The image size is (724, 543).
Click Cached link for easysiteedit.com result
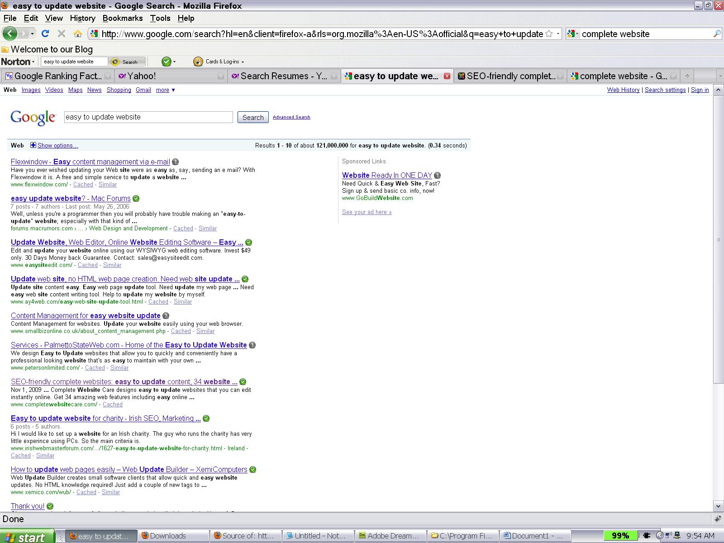88,265
